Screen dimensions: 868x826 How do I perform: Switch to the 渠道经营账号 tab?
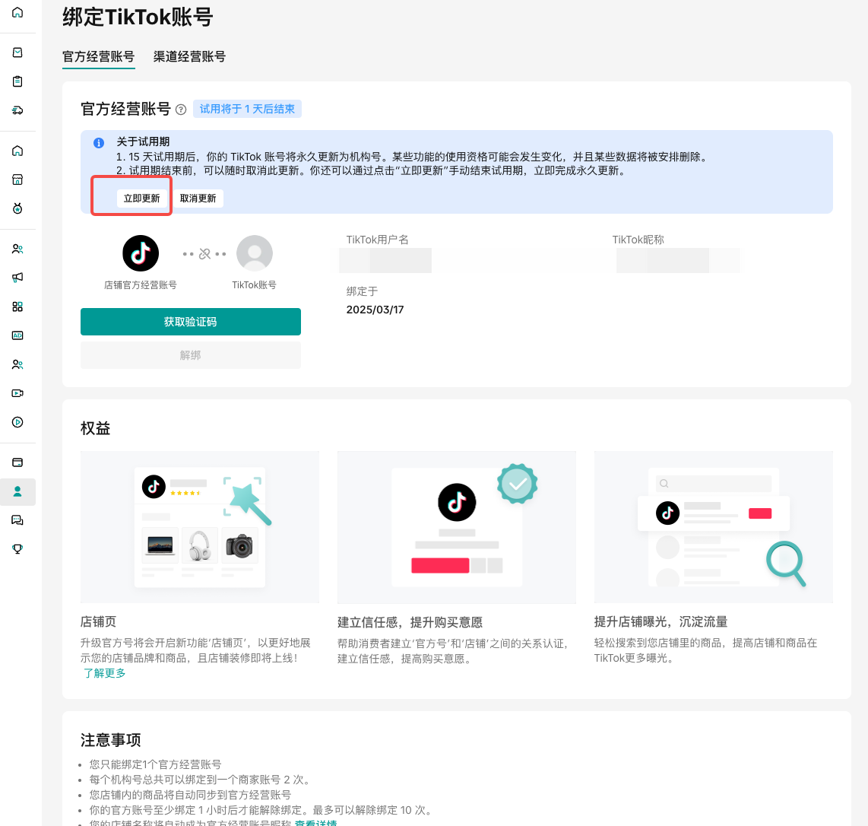pyautogui.click(x=189, y=57)
